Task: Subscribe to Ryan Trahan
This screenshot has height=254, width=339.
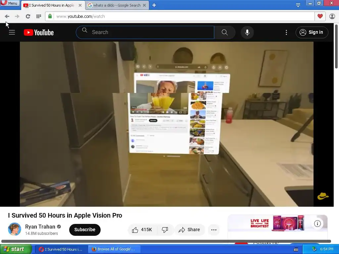Action: point(85,230)
